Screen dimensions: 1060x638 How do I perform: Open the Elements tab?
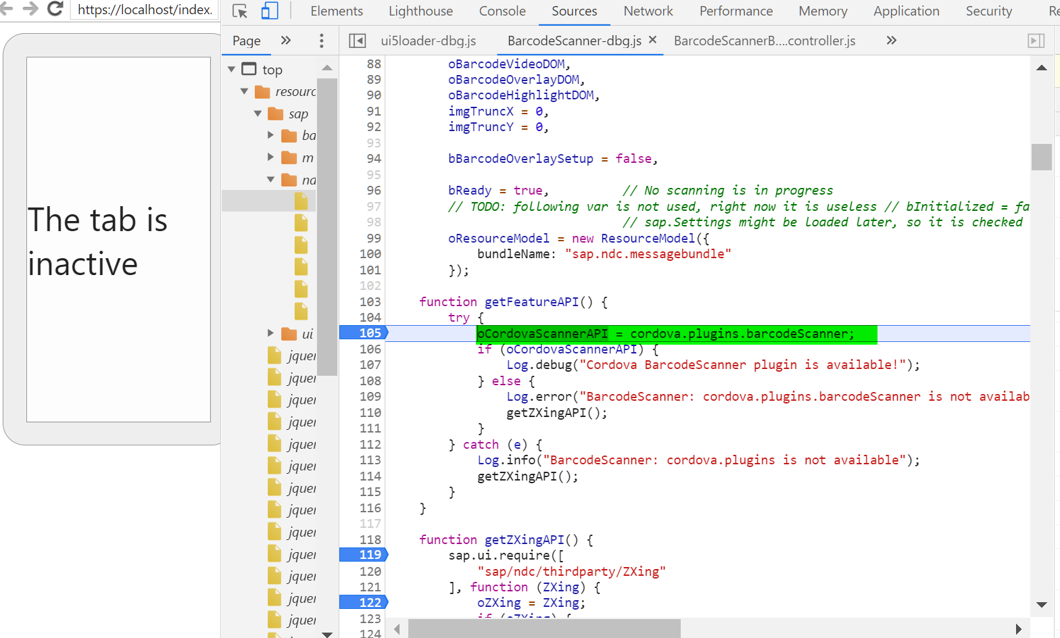[337, 11]
